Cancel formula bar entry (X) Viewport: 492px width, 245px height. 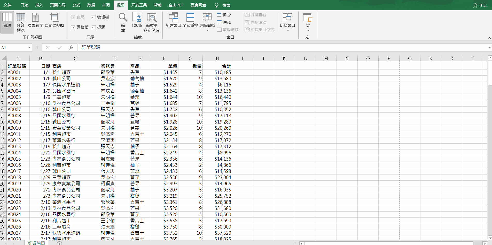click(48, 48)
